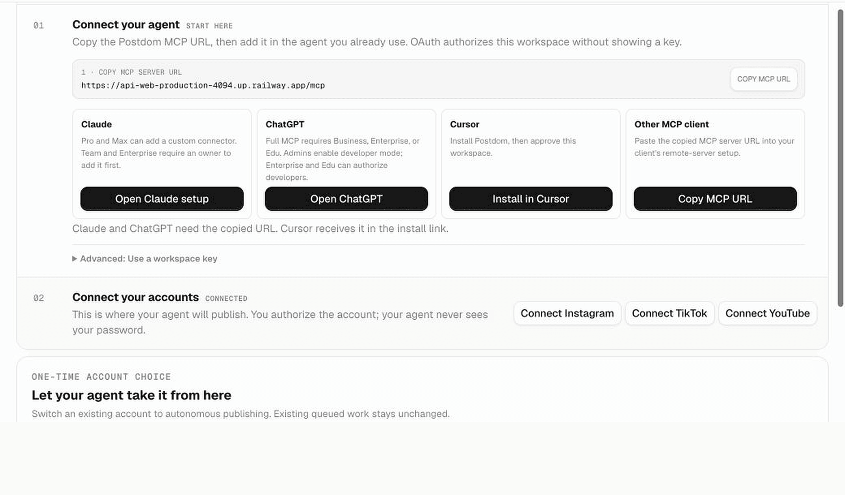Image resolution: width=845 pixels, height=495 pixels.
Task: Click the step number 02
Action: (x=39, y=298)
